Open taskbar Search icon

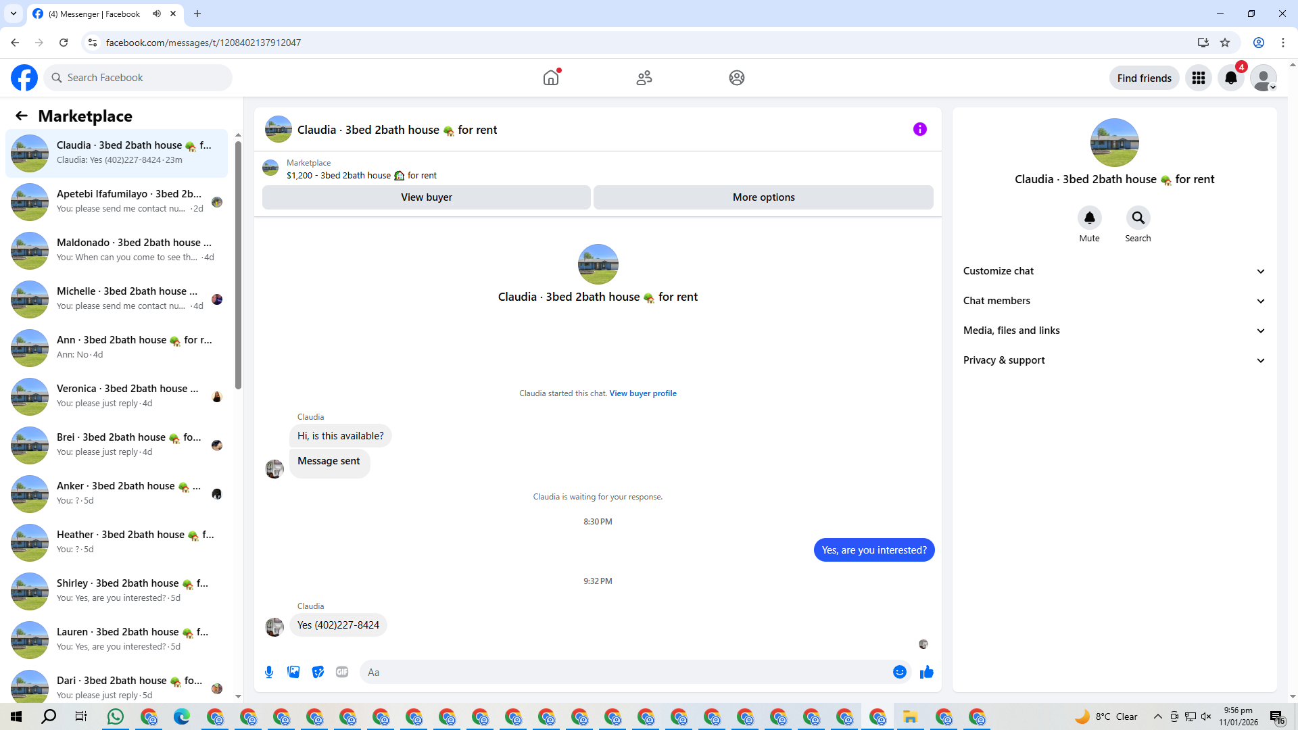(x=49, y=716)
